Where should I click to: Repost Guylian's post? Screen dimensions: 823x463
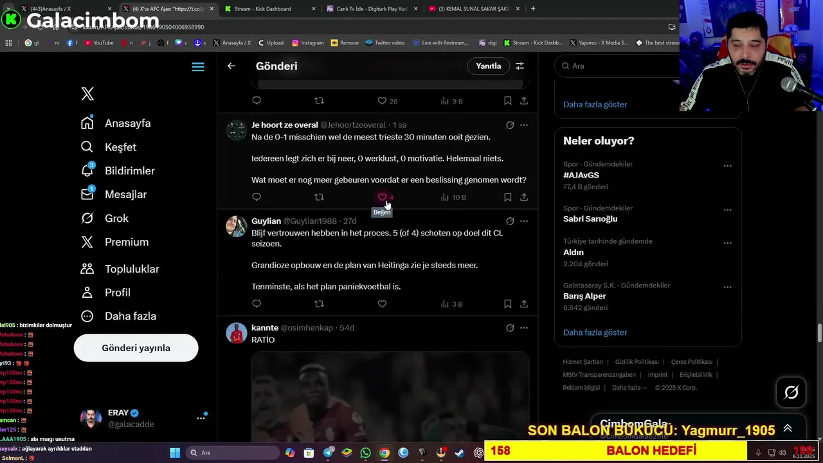(x=319, y=304)
